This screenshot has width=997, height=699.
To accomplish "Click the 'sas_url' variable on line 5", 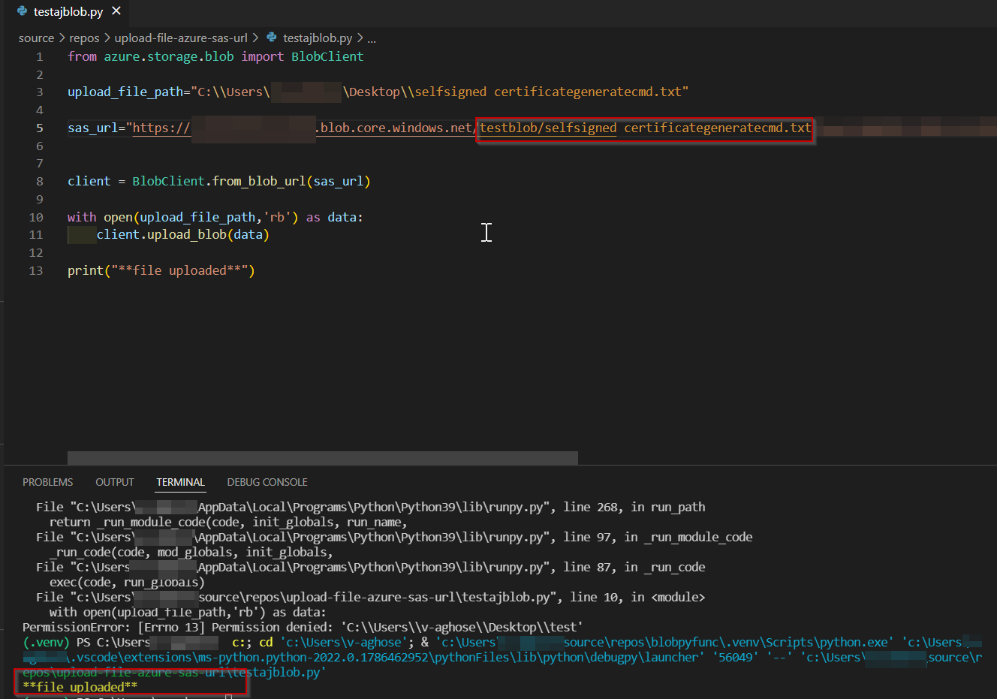I will click(x=93, y=128).
